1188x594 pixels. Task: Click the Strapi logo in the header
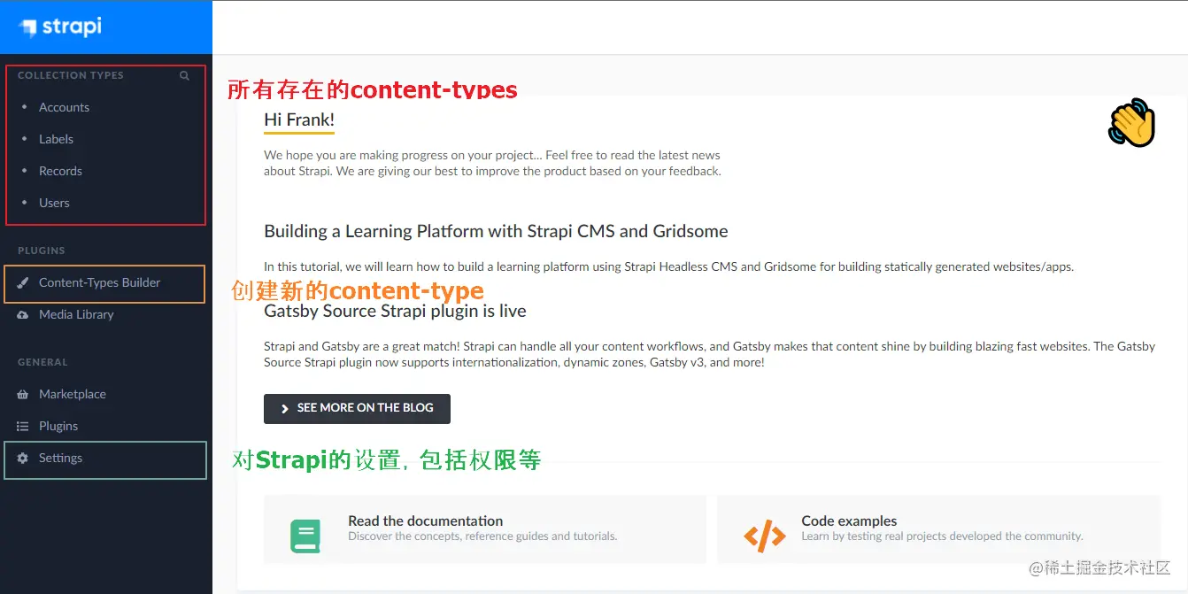coord(60,27)
